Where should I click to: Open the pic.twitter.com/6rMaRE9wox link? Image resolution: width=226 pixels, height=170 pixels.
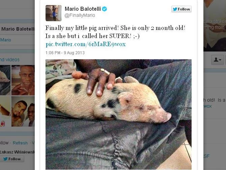tap(86, 44)
